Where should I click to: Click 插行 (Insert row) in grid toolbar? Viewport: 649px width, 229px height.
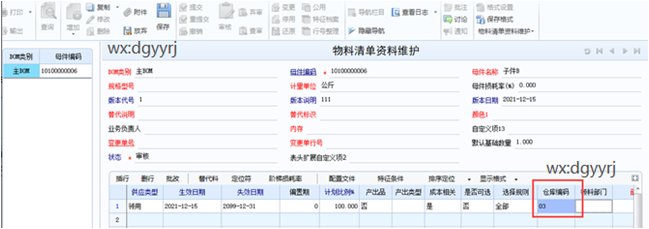pos(122,179)
